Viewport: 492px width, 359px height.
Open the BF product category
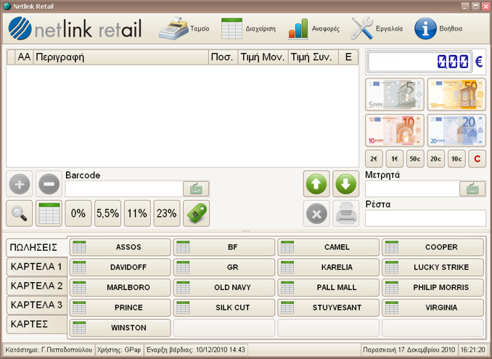224,247
